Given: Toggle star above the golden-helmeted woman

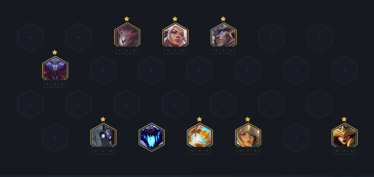Looking at the screenshot, I should (344, 119).
